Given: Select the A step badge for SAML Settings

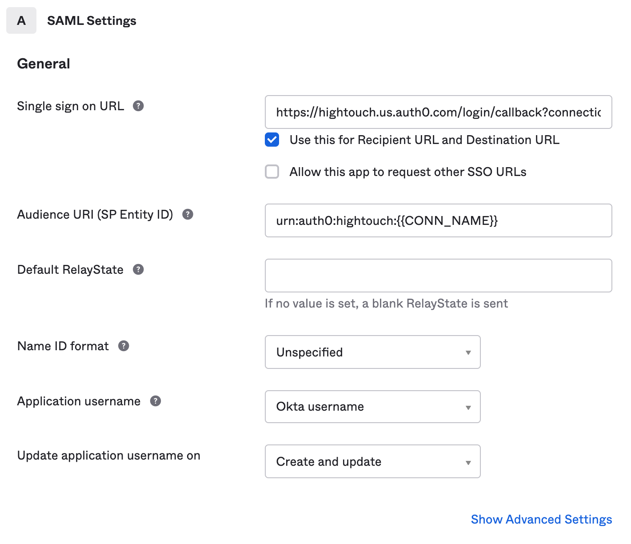Looking at the screenshot, I should [x=21, y=20].
